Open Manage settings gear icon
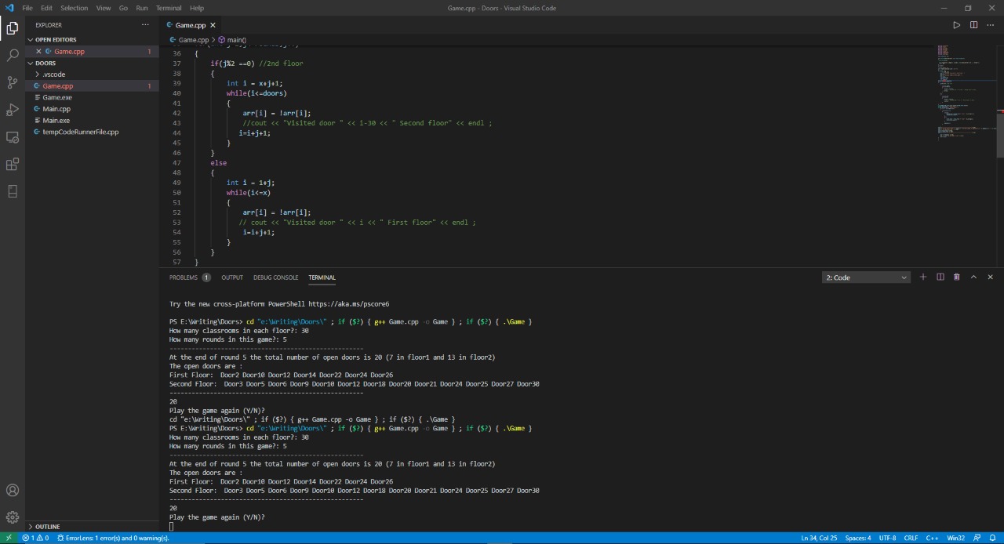Screen dimensions: 1004x544 [13, 517]
